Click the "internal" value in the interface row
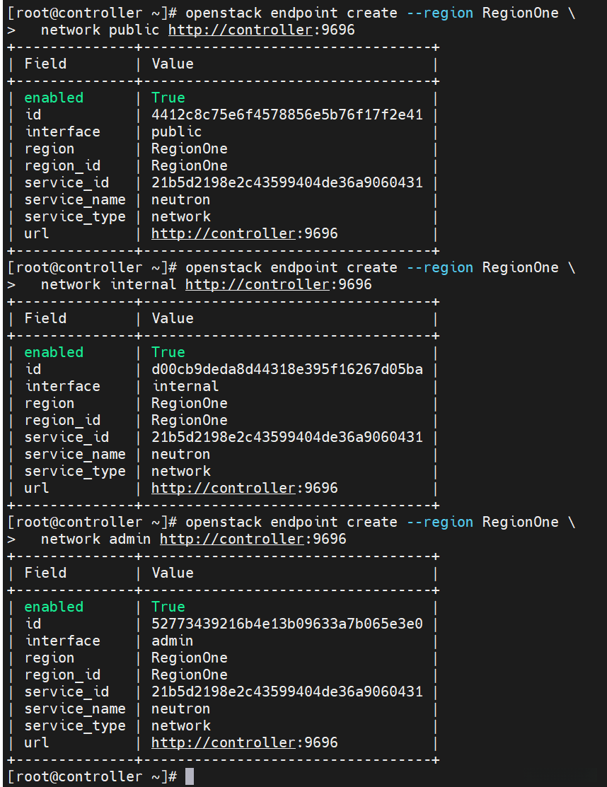Image resolution: width=607 pixels, height=787 pixels. 185,386
